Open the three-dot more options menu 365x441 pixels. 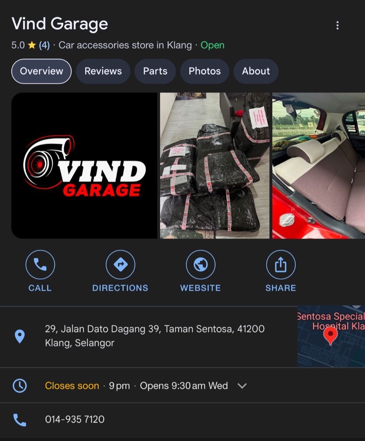[x=337, y=25]
